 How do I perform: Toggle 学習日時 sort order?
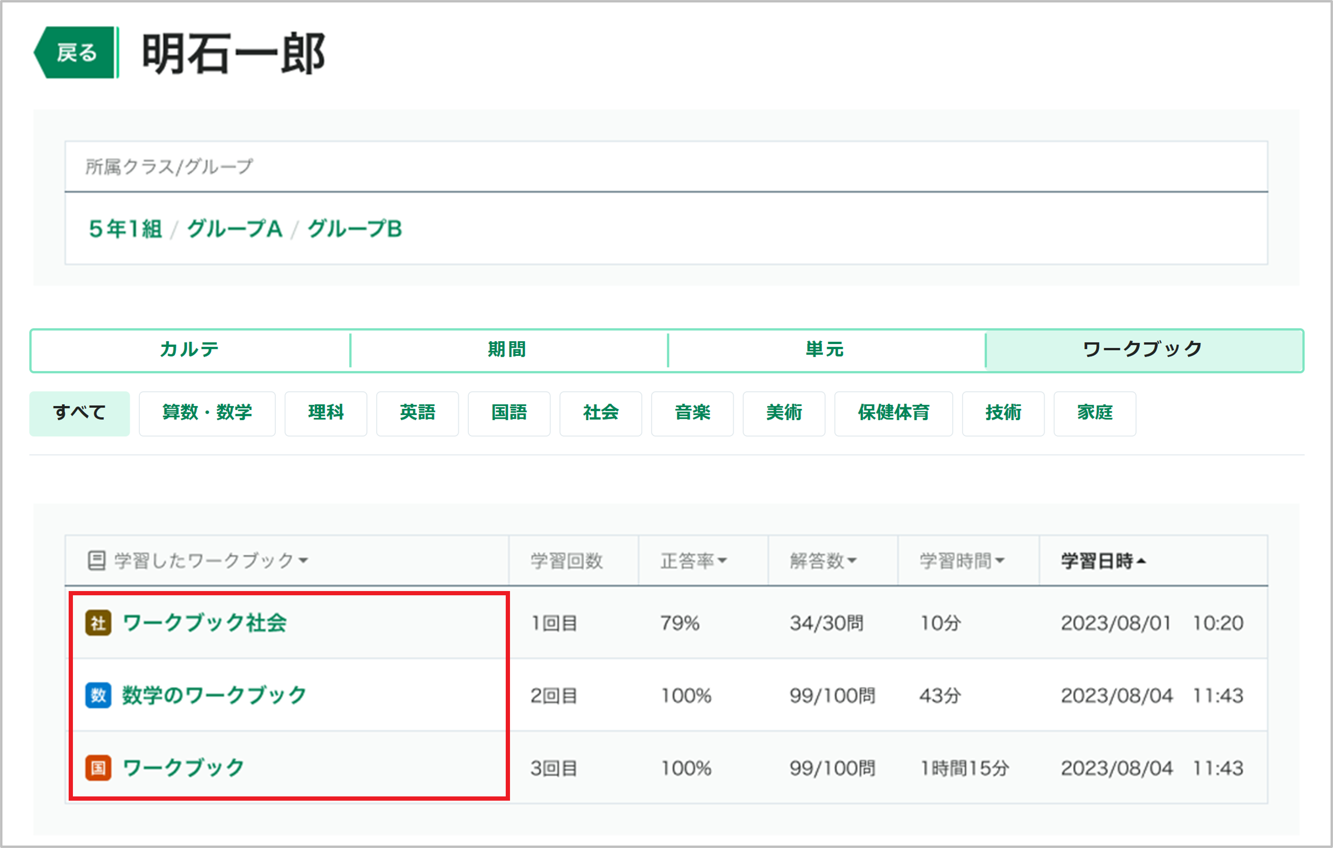click(x=1103, y=560)
